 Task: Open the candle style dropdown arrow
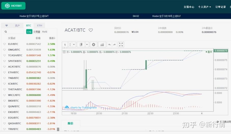coord(87,44)
